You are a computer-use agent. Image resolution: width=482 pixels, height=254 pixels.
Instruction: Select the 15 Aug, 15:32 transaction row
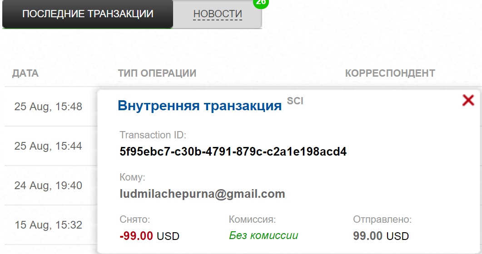tap(49, 225)
